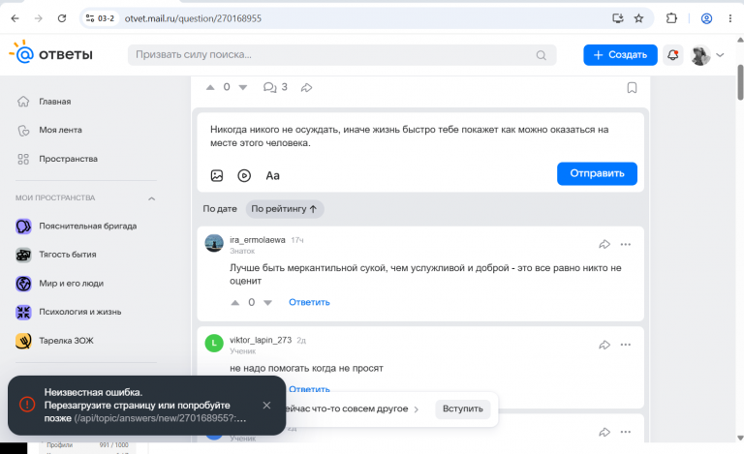The image size is (744, 454).
Task: Click ira_ermolaewa's avatar
Action: [x=214, y=243]
